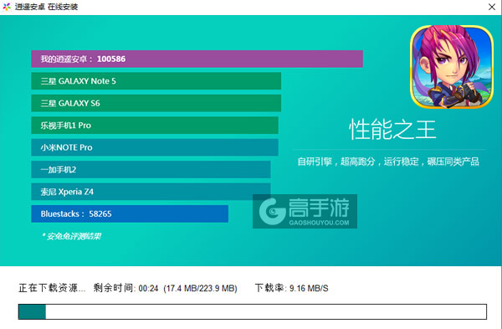Click the 正在下载资源 status text
Screen dimensions: 502x329
[52, 288]
